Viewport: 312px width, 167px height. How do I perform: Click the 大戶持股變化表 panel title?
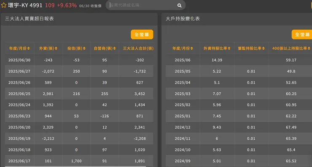tap(183, 18)
